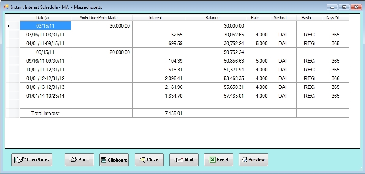Image resolution: width=365 pixels, height=174 pixels.
Task: Click the Balance column header
Action: tap(216, 17)
